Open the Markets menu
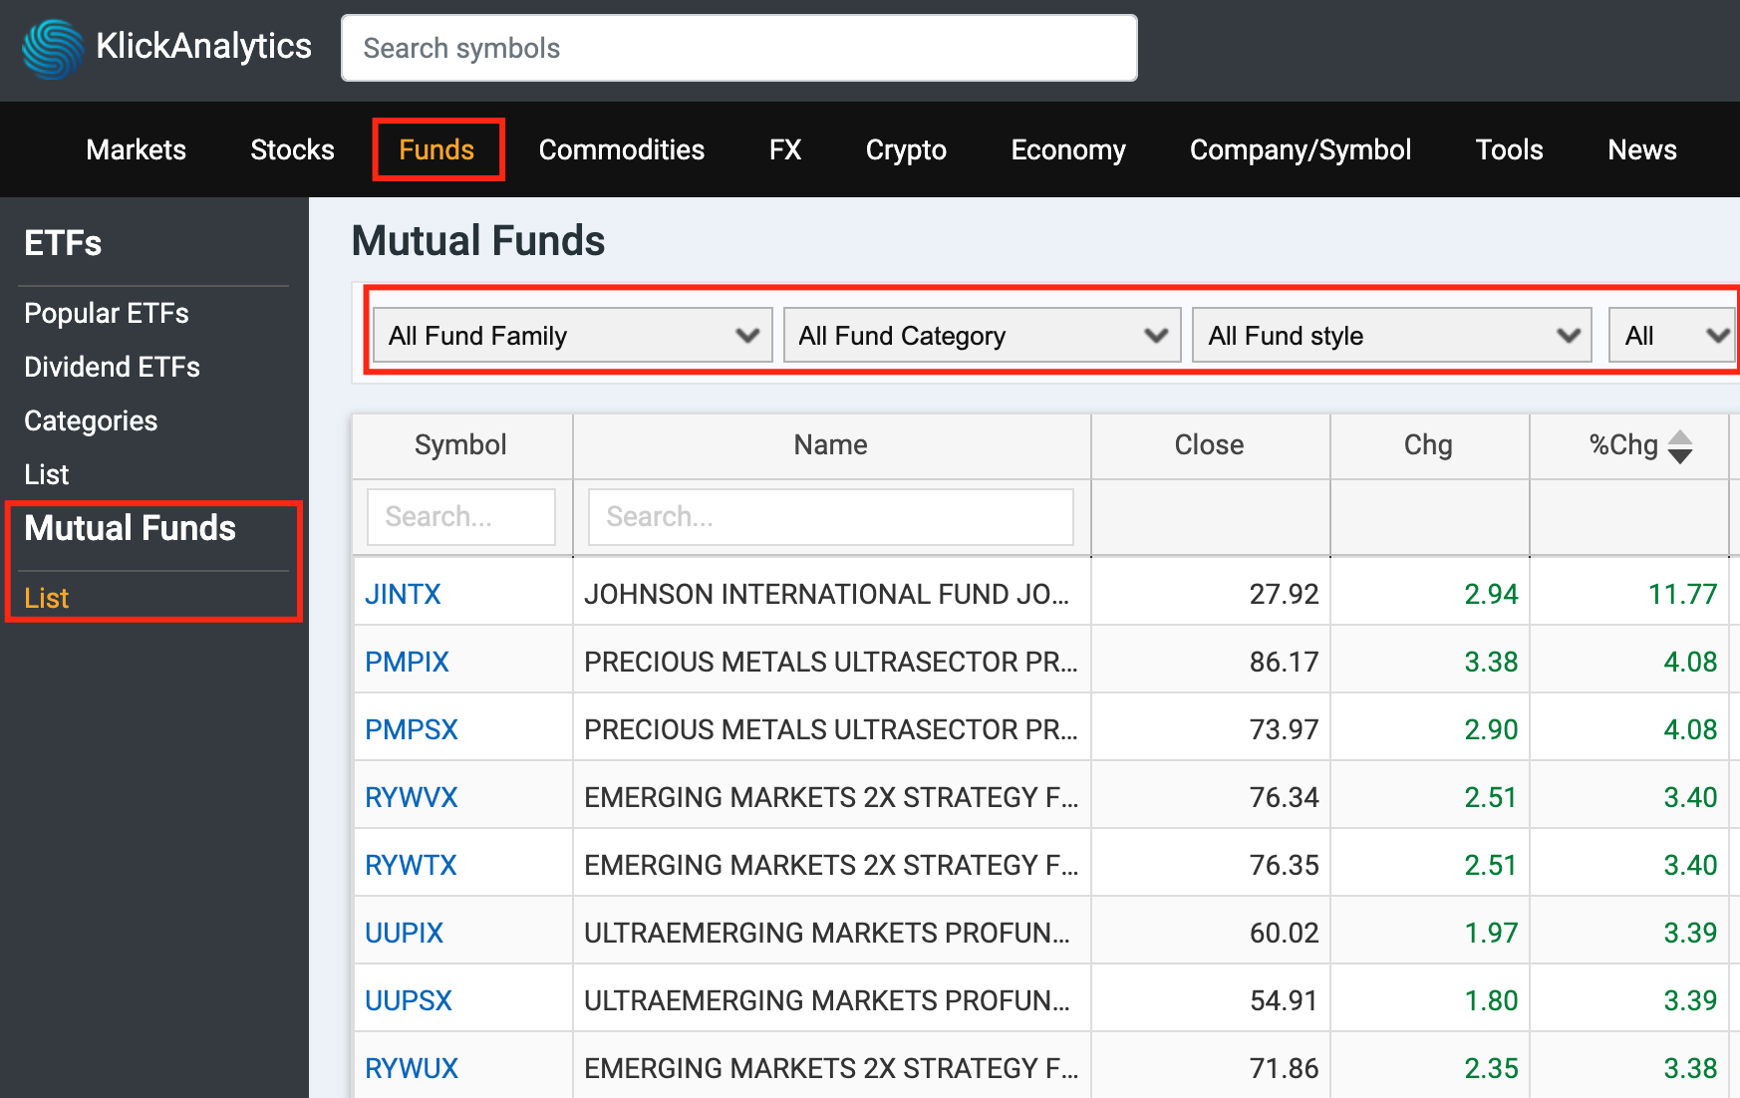1740x1098 pixels. click(137, 149)
